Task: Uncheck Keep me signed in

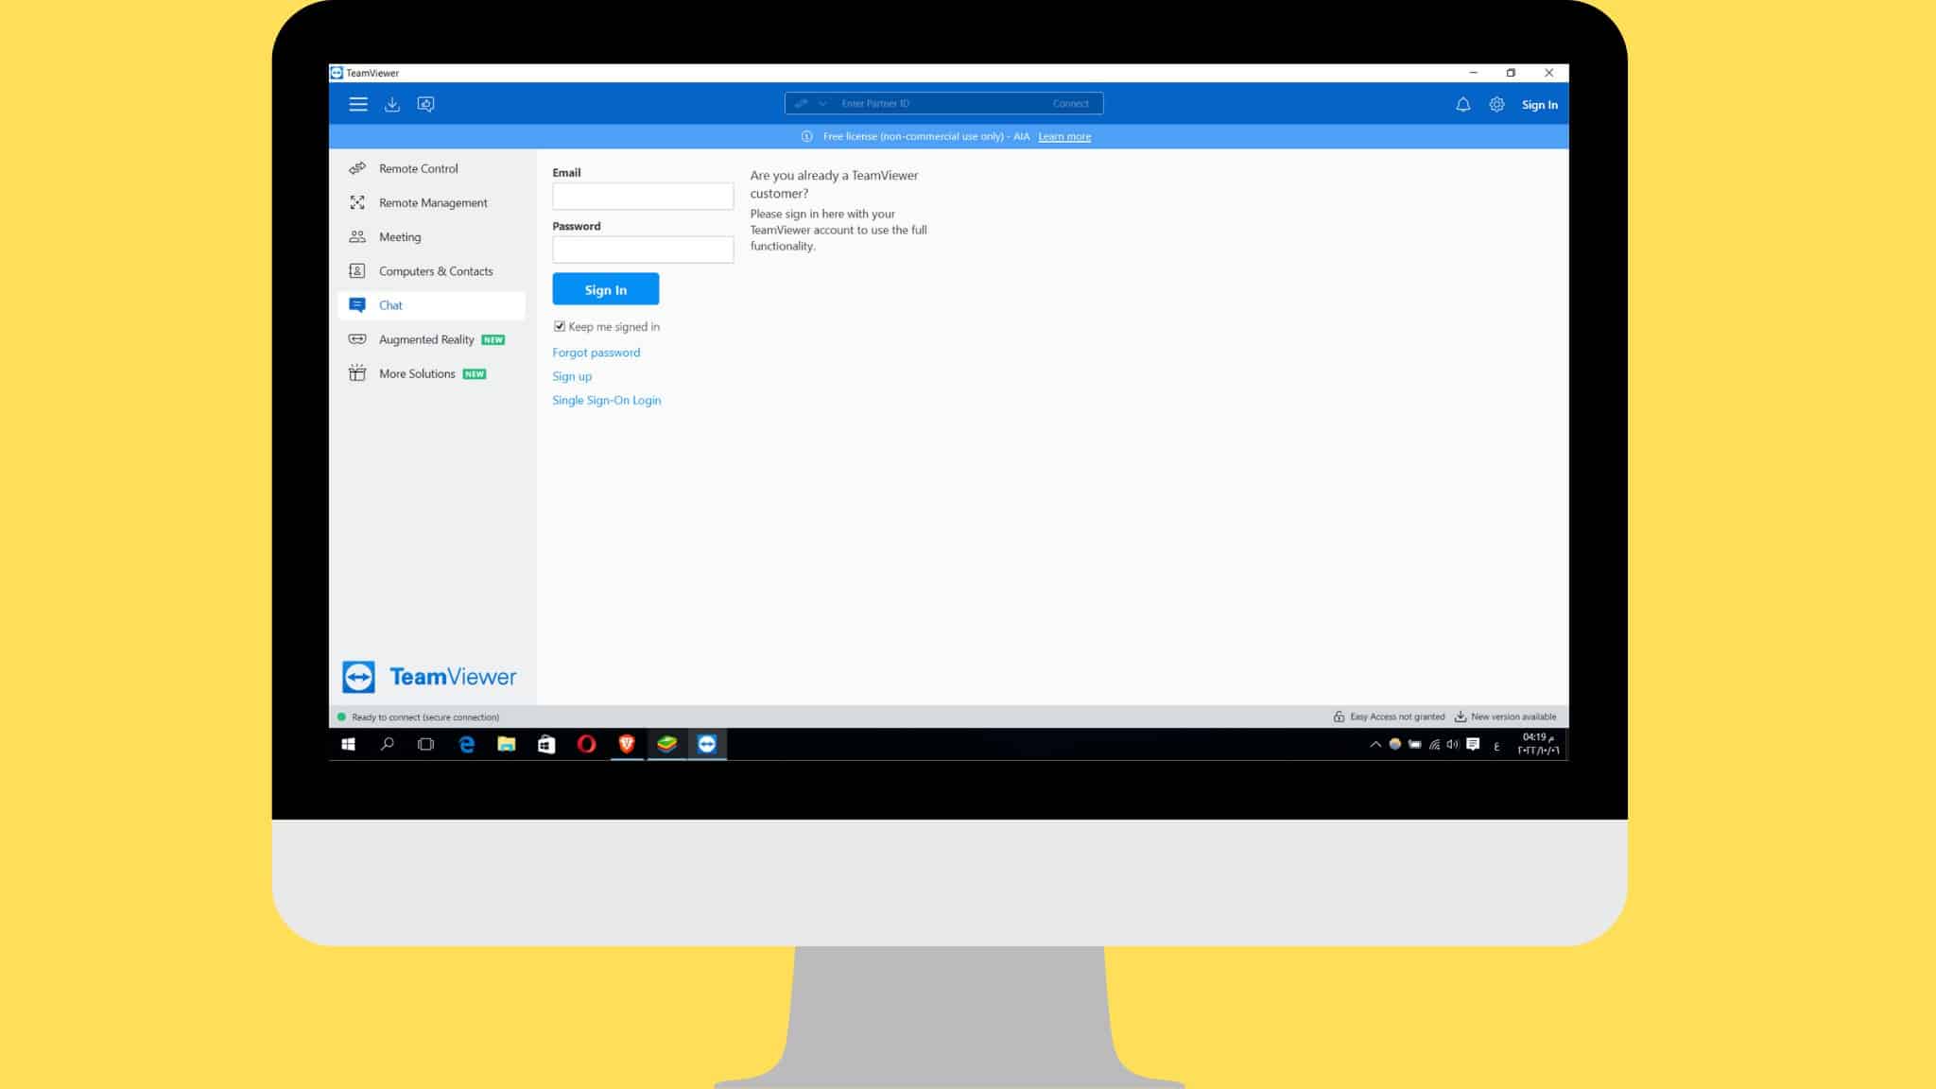Action: click(560, 326)
